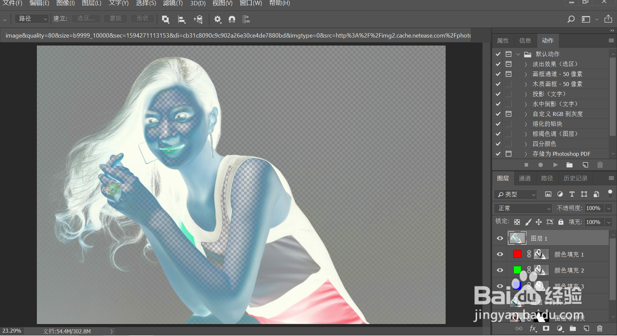
Task: Open the 滤镜(T) menu
Action: pyautogui.click(x=173, y=3)
